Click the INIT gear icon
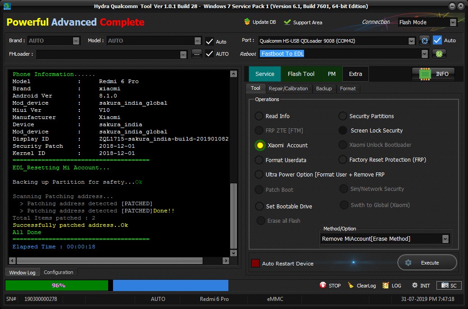The image size is (468, 309). (414, 285)
